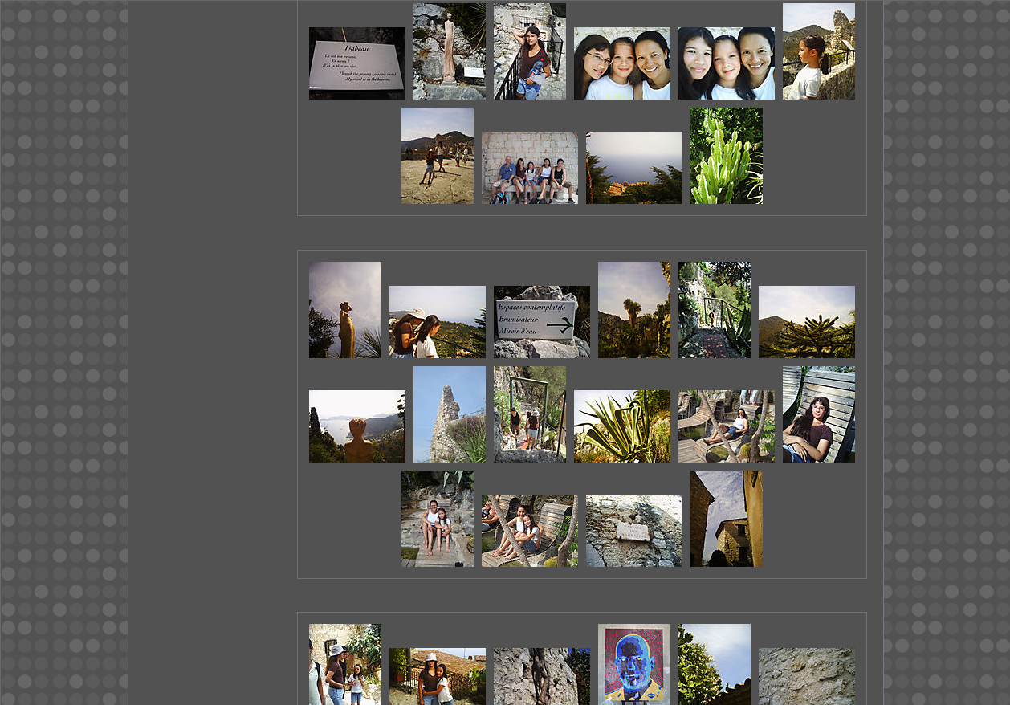Open the golden statue head overlooking sea
The width and height of the screenshot is (1010, 705).
coord(356,426)
